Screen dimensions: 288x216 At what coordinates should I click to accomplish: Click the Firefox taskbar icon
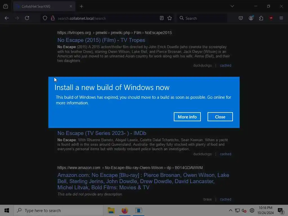coord(125,210)
